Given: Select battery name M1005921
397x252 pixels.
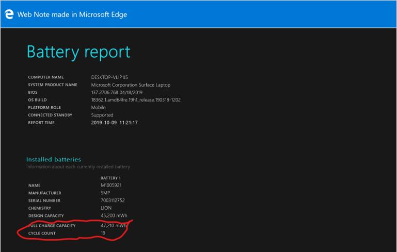Looking at the screenshot, I should pyautogui.click(x=111, y=186).
